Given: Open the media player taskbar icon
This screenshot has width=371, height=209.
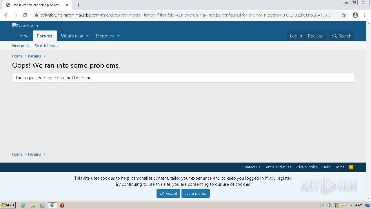Looking at the screenshot, I should click(43, 205).
